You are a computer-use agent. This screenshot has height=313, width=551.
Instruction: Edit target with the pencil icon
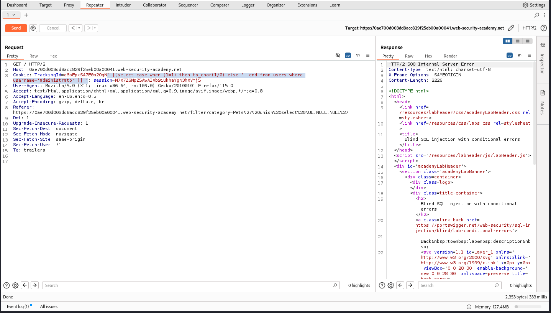511,28
